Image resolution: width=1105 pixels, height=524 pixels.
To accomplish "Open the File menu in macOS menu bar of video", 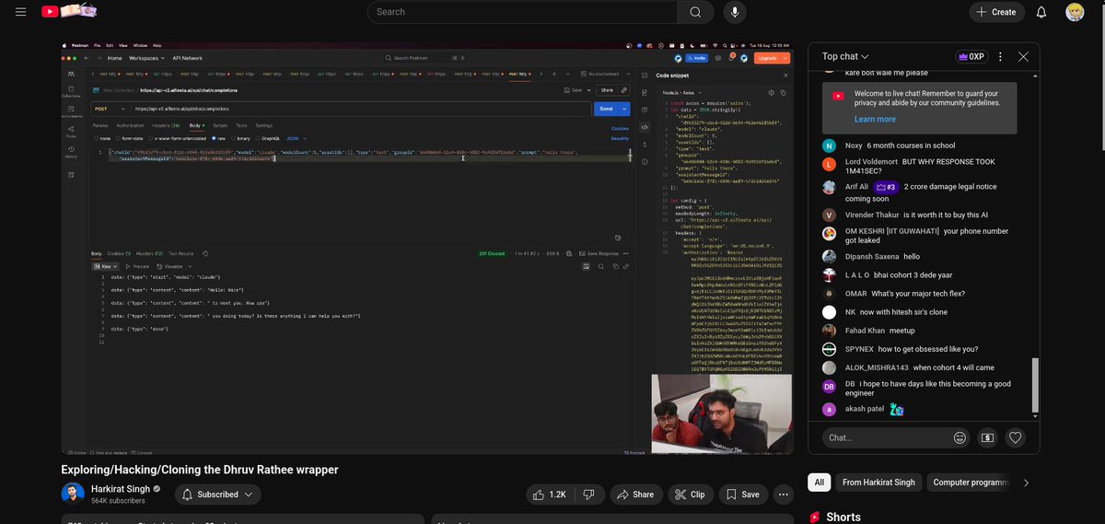I will point(97,44).
